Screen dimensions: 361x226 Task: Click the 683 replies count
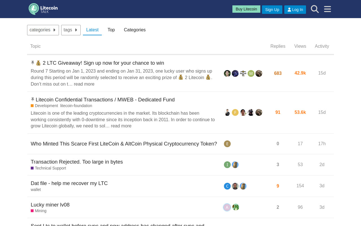coord(278,73)
